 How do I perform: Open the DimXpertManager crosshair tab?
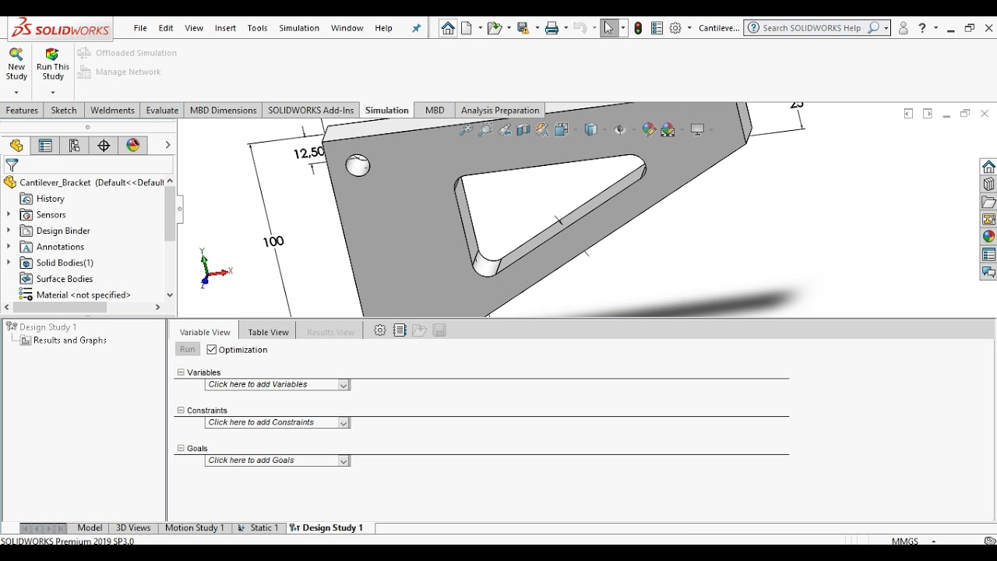[x=104, y=146]
